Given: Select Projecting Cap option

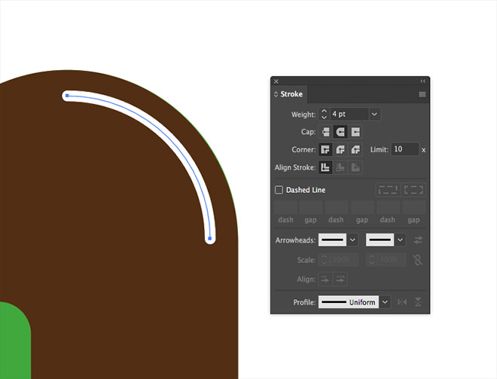Looking at the screenshot, I should pyautogui.click(x=355, y=132).
